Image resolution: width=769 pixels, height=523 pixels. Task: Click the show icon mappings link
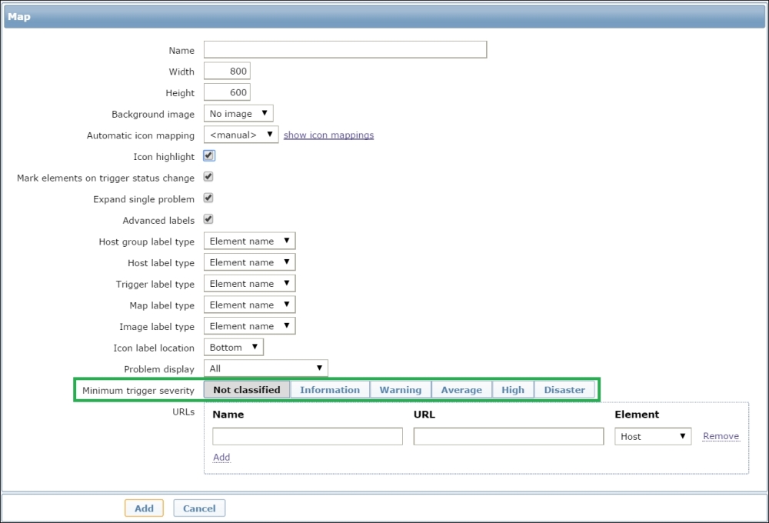click(x=328, y=135)
